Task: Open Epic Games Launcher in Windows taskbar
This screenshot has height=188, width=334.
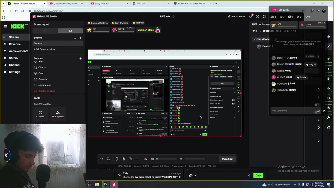Action: click(x=105, y=184)
